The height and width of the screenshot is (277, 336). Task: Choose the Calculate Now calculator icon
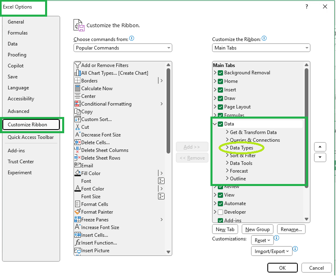point(77,89)
